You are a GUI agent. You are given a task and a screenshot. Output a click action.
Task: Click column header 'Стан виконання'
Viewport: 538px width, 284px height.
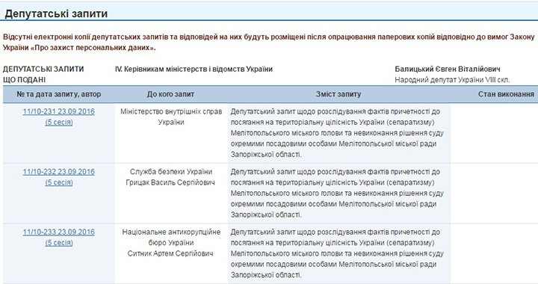click(x=506, y=94)
